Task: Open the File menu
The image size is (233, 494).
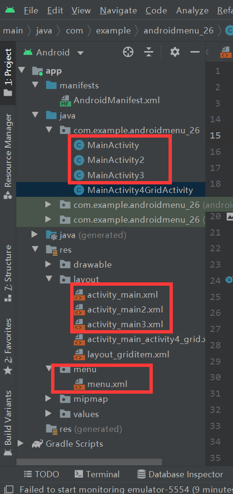Action: tap(31, 11)
